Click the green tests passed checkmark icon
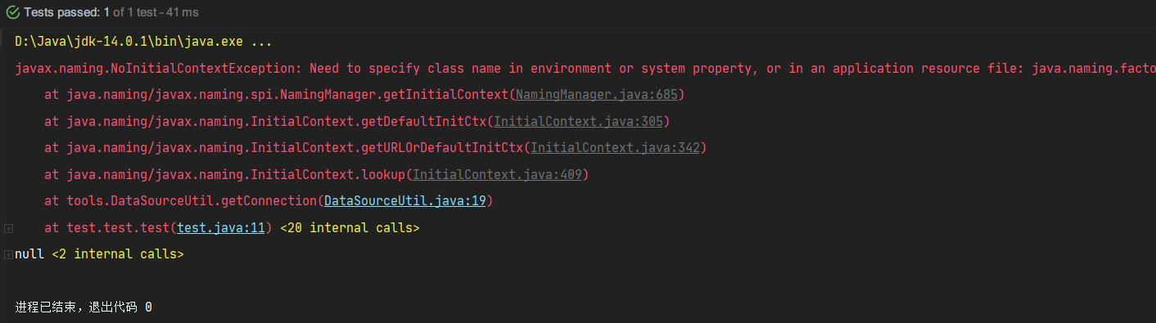 click(x=14, y=13)
